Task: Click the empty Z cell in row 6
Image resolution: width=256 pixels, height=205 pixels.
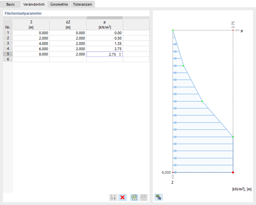Action: [31, 59]
